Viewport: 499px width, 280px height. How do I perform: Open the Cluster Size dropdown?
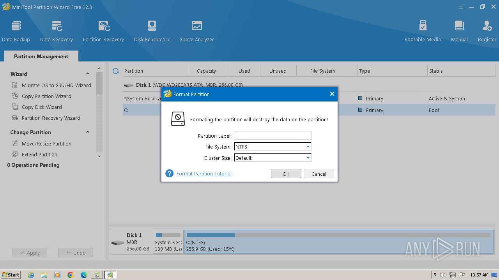[x=308, y=158]
